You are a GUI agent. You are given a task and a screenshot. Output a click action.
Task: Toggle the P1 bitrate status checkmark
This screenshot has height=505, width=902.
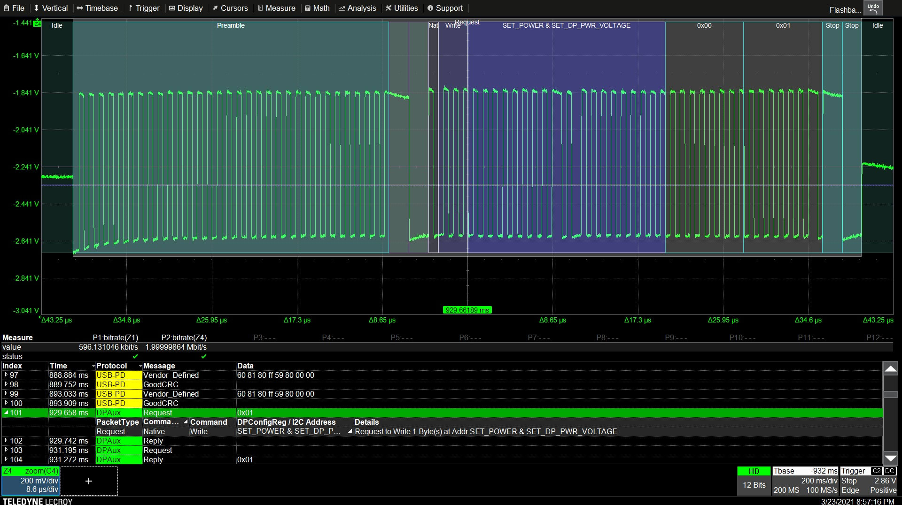[x=135, y=357]
